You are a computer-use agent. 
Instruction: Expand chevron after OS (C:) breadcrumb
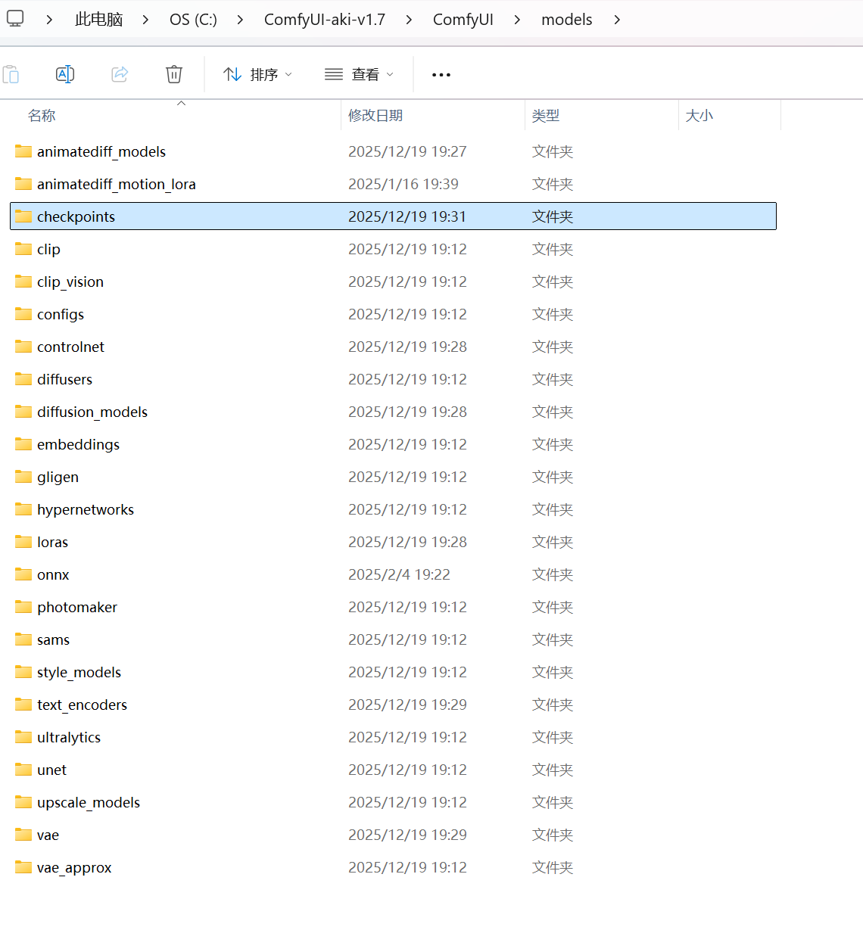[x=240, y=20]
